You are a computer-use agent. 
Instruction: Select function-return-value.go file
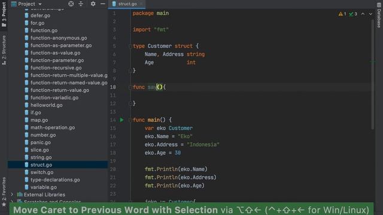(x=60, y=90)
